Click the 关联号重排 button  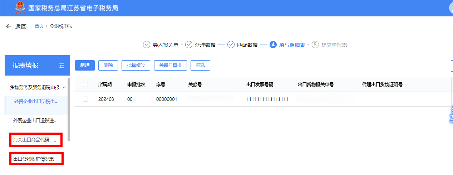tap(170, 65)
